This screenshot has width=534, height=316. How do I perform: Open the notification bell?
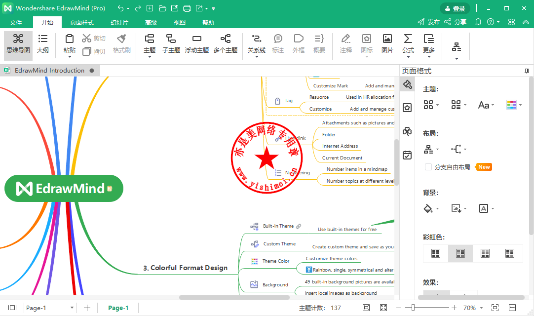478,22
